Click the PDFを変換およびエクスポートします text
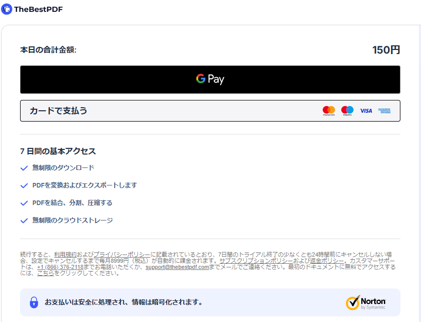Image resolution: width=421 pixels, height=322 pixels. pos(85,185)
